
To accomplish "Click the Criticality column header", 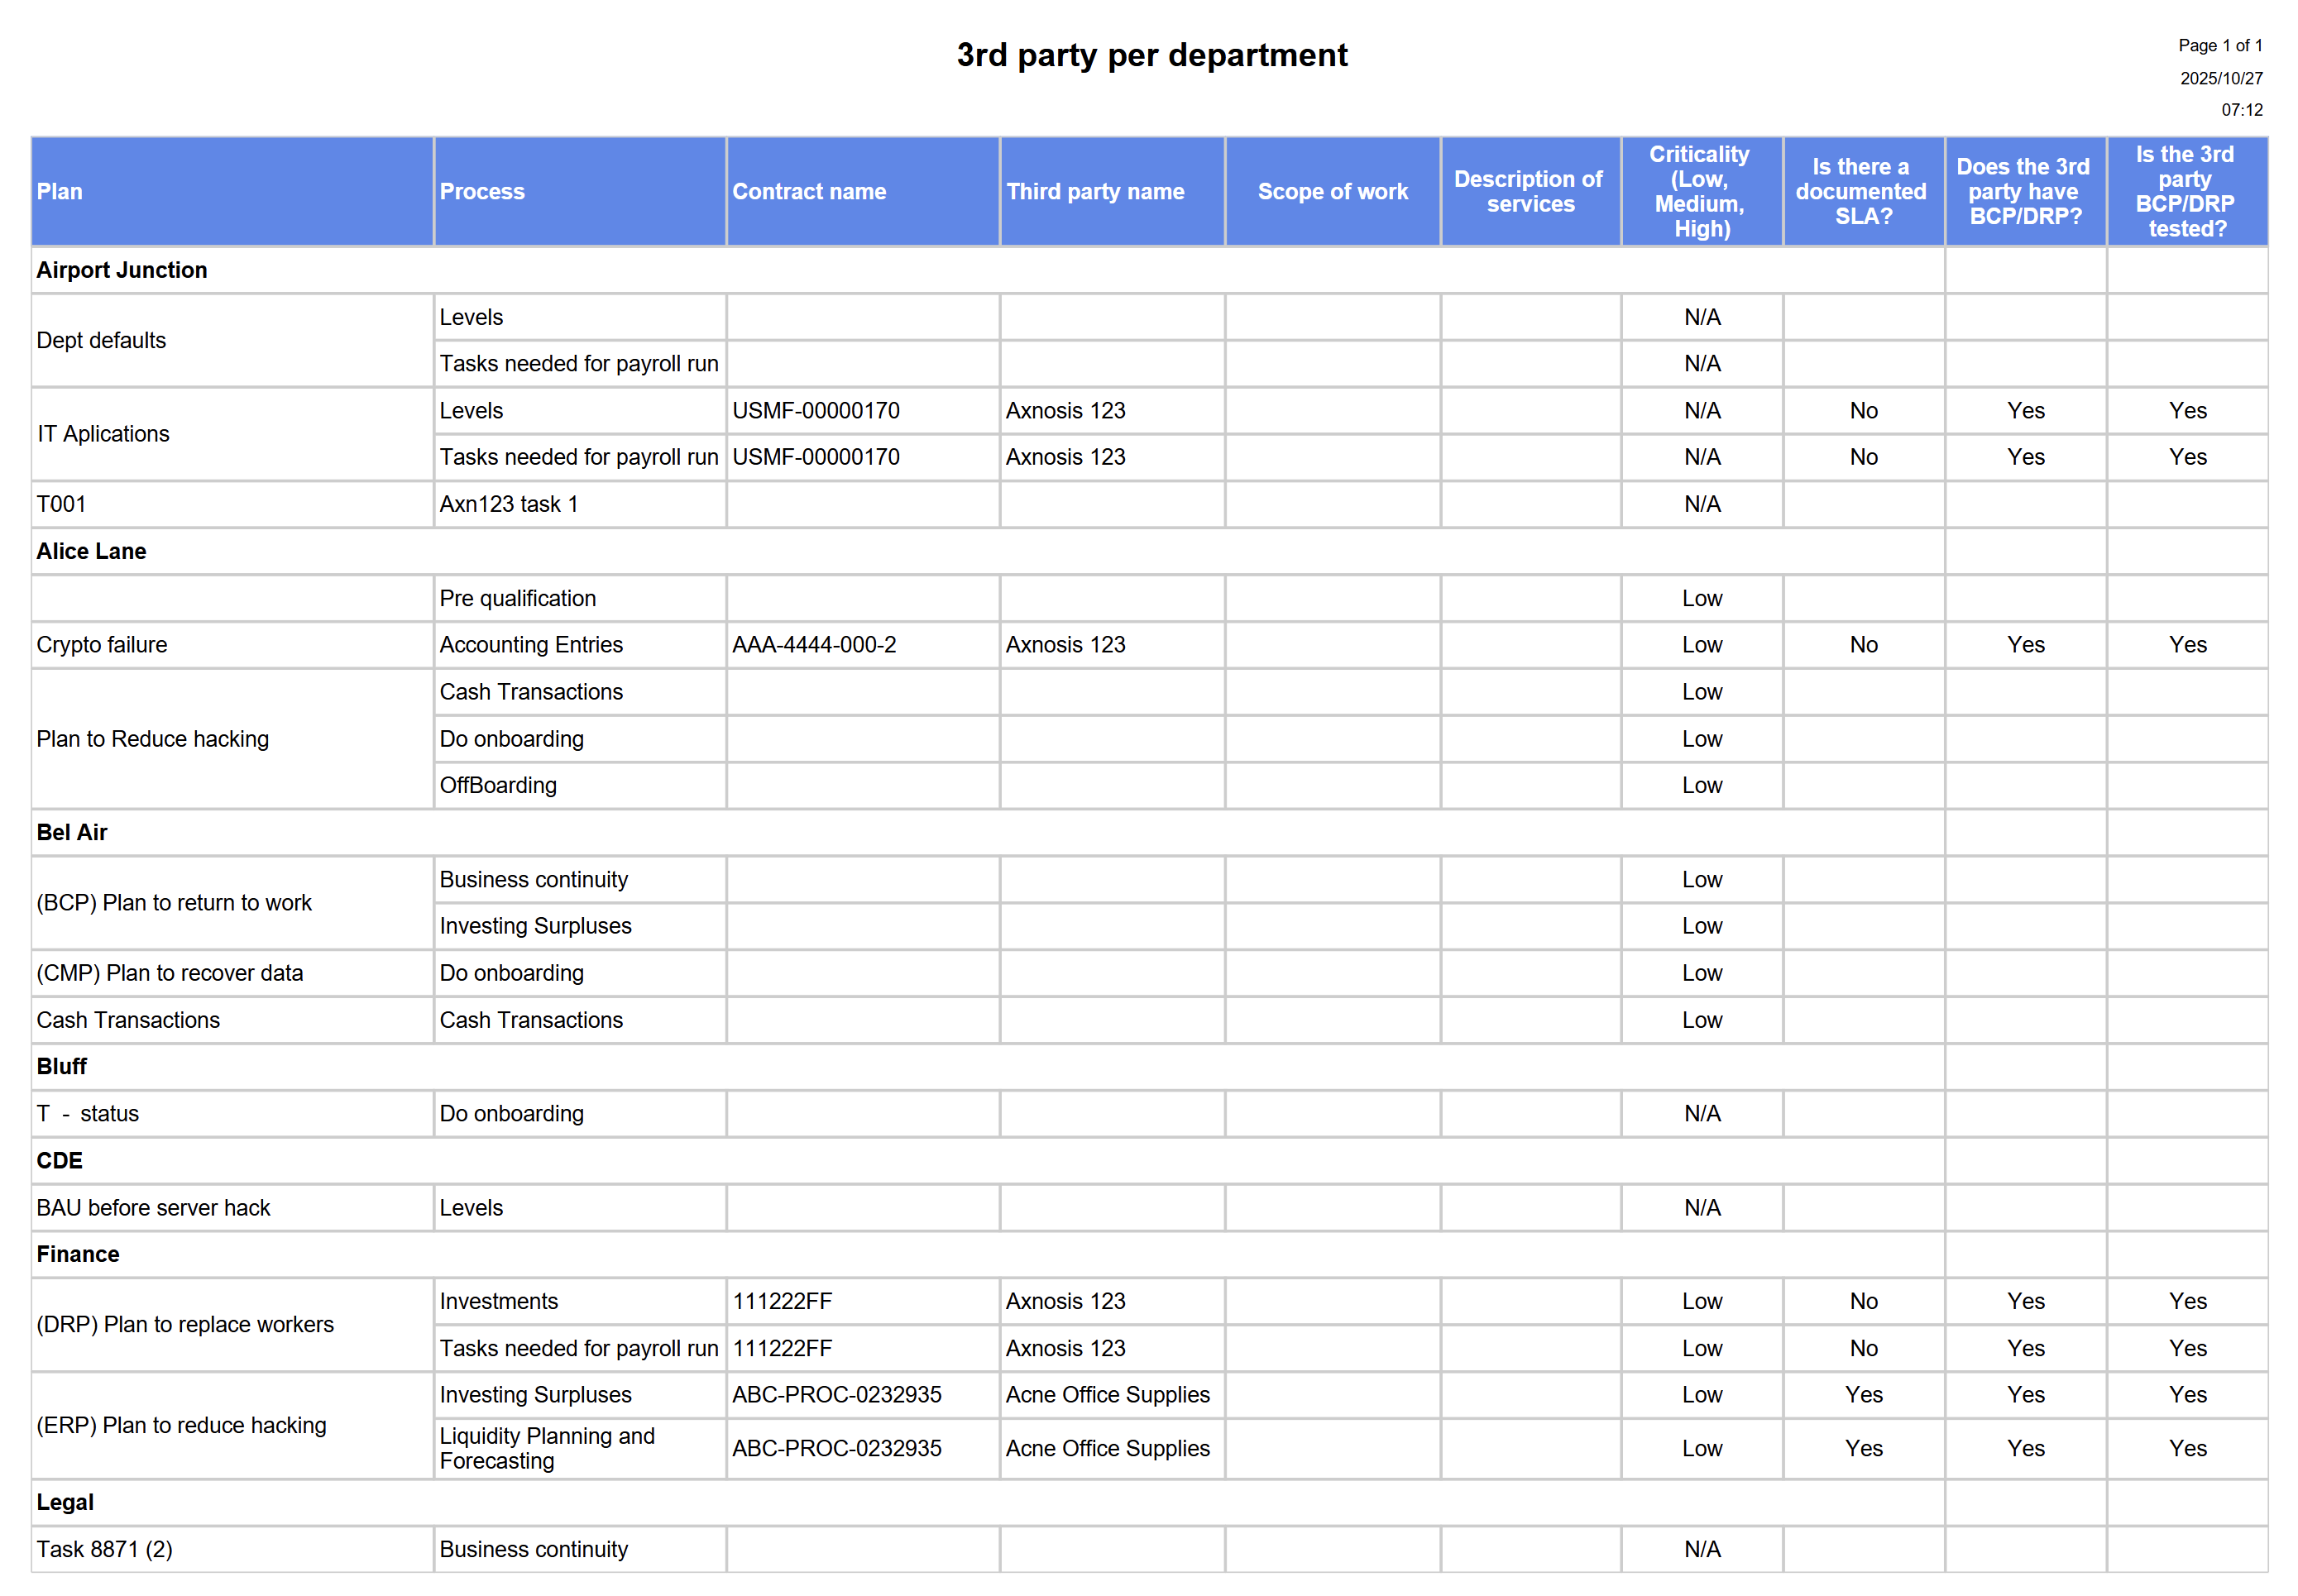I will coord(1700,191).
